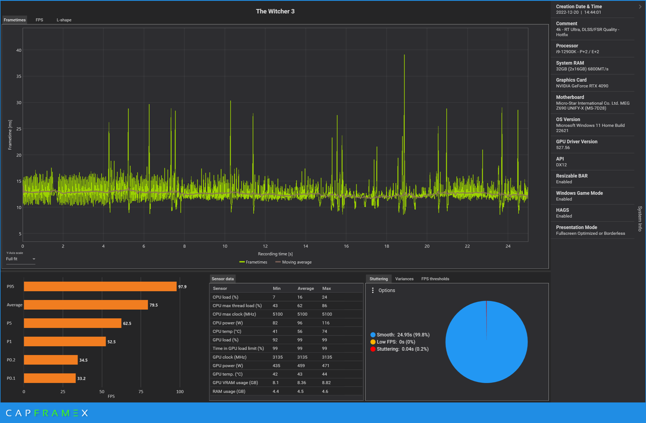Switch to the FPS chart tab
646x423 pixels.
(39, 20)
